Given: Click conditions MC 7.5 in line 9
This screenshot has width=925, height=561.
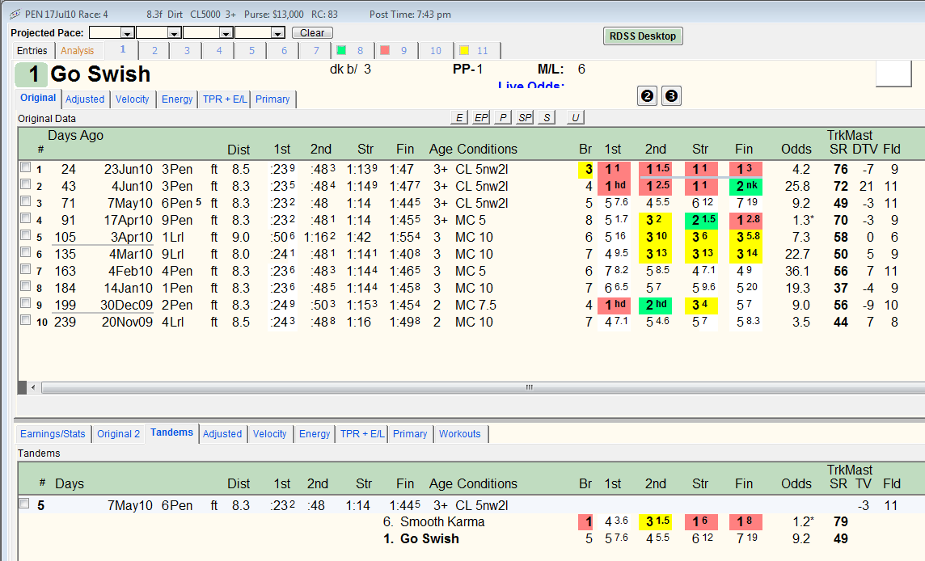Looking at the screenshot, I should pyautogui.click(x=475, y=305).
